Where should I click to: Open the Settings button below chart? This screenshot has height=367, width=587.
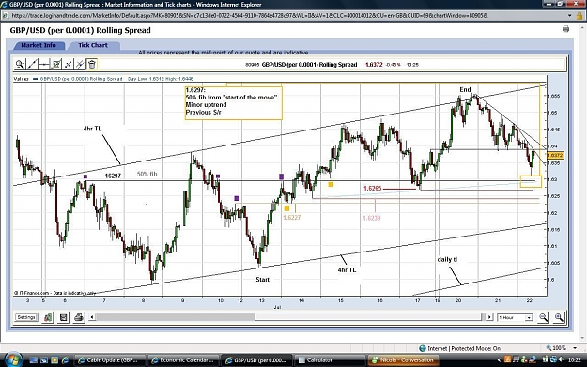[x=26, y=317]
